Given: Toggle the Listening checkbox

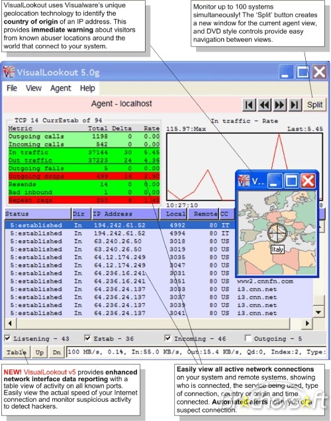Looking at the screenshot, I should click(x=7, y=338).
